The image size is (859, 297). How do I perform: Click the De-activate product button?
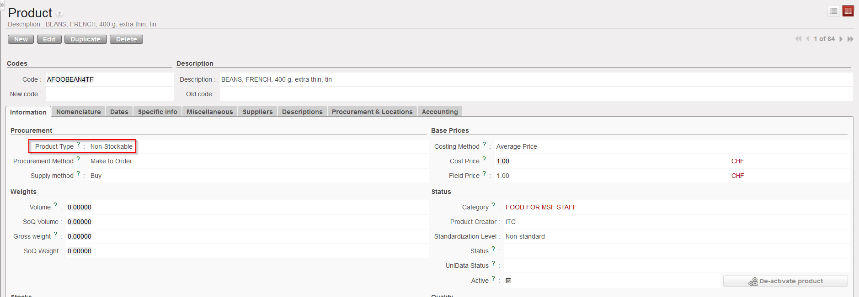785,281
